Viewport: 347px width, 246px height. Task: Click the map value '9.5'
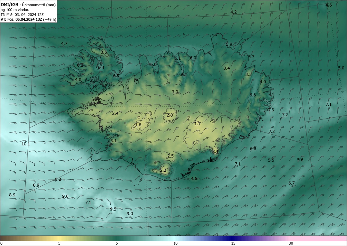pos(113,209)
